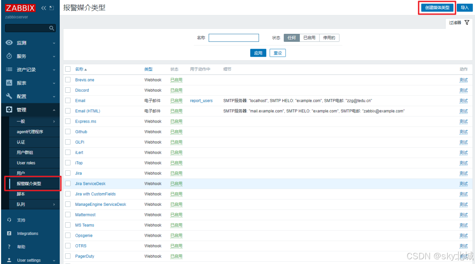
Task: Click the ZABBIX logo
Action: (x=20, y=8)
